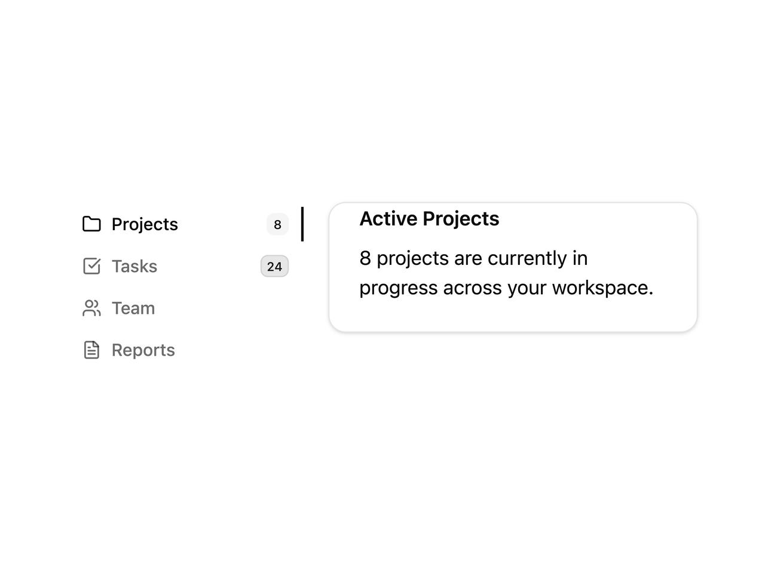Click the word "Projects" in the card title
This screenshot has width=765, height=574.
coord(461,219)
